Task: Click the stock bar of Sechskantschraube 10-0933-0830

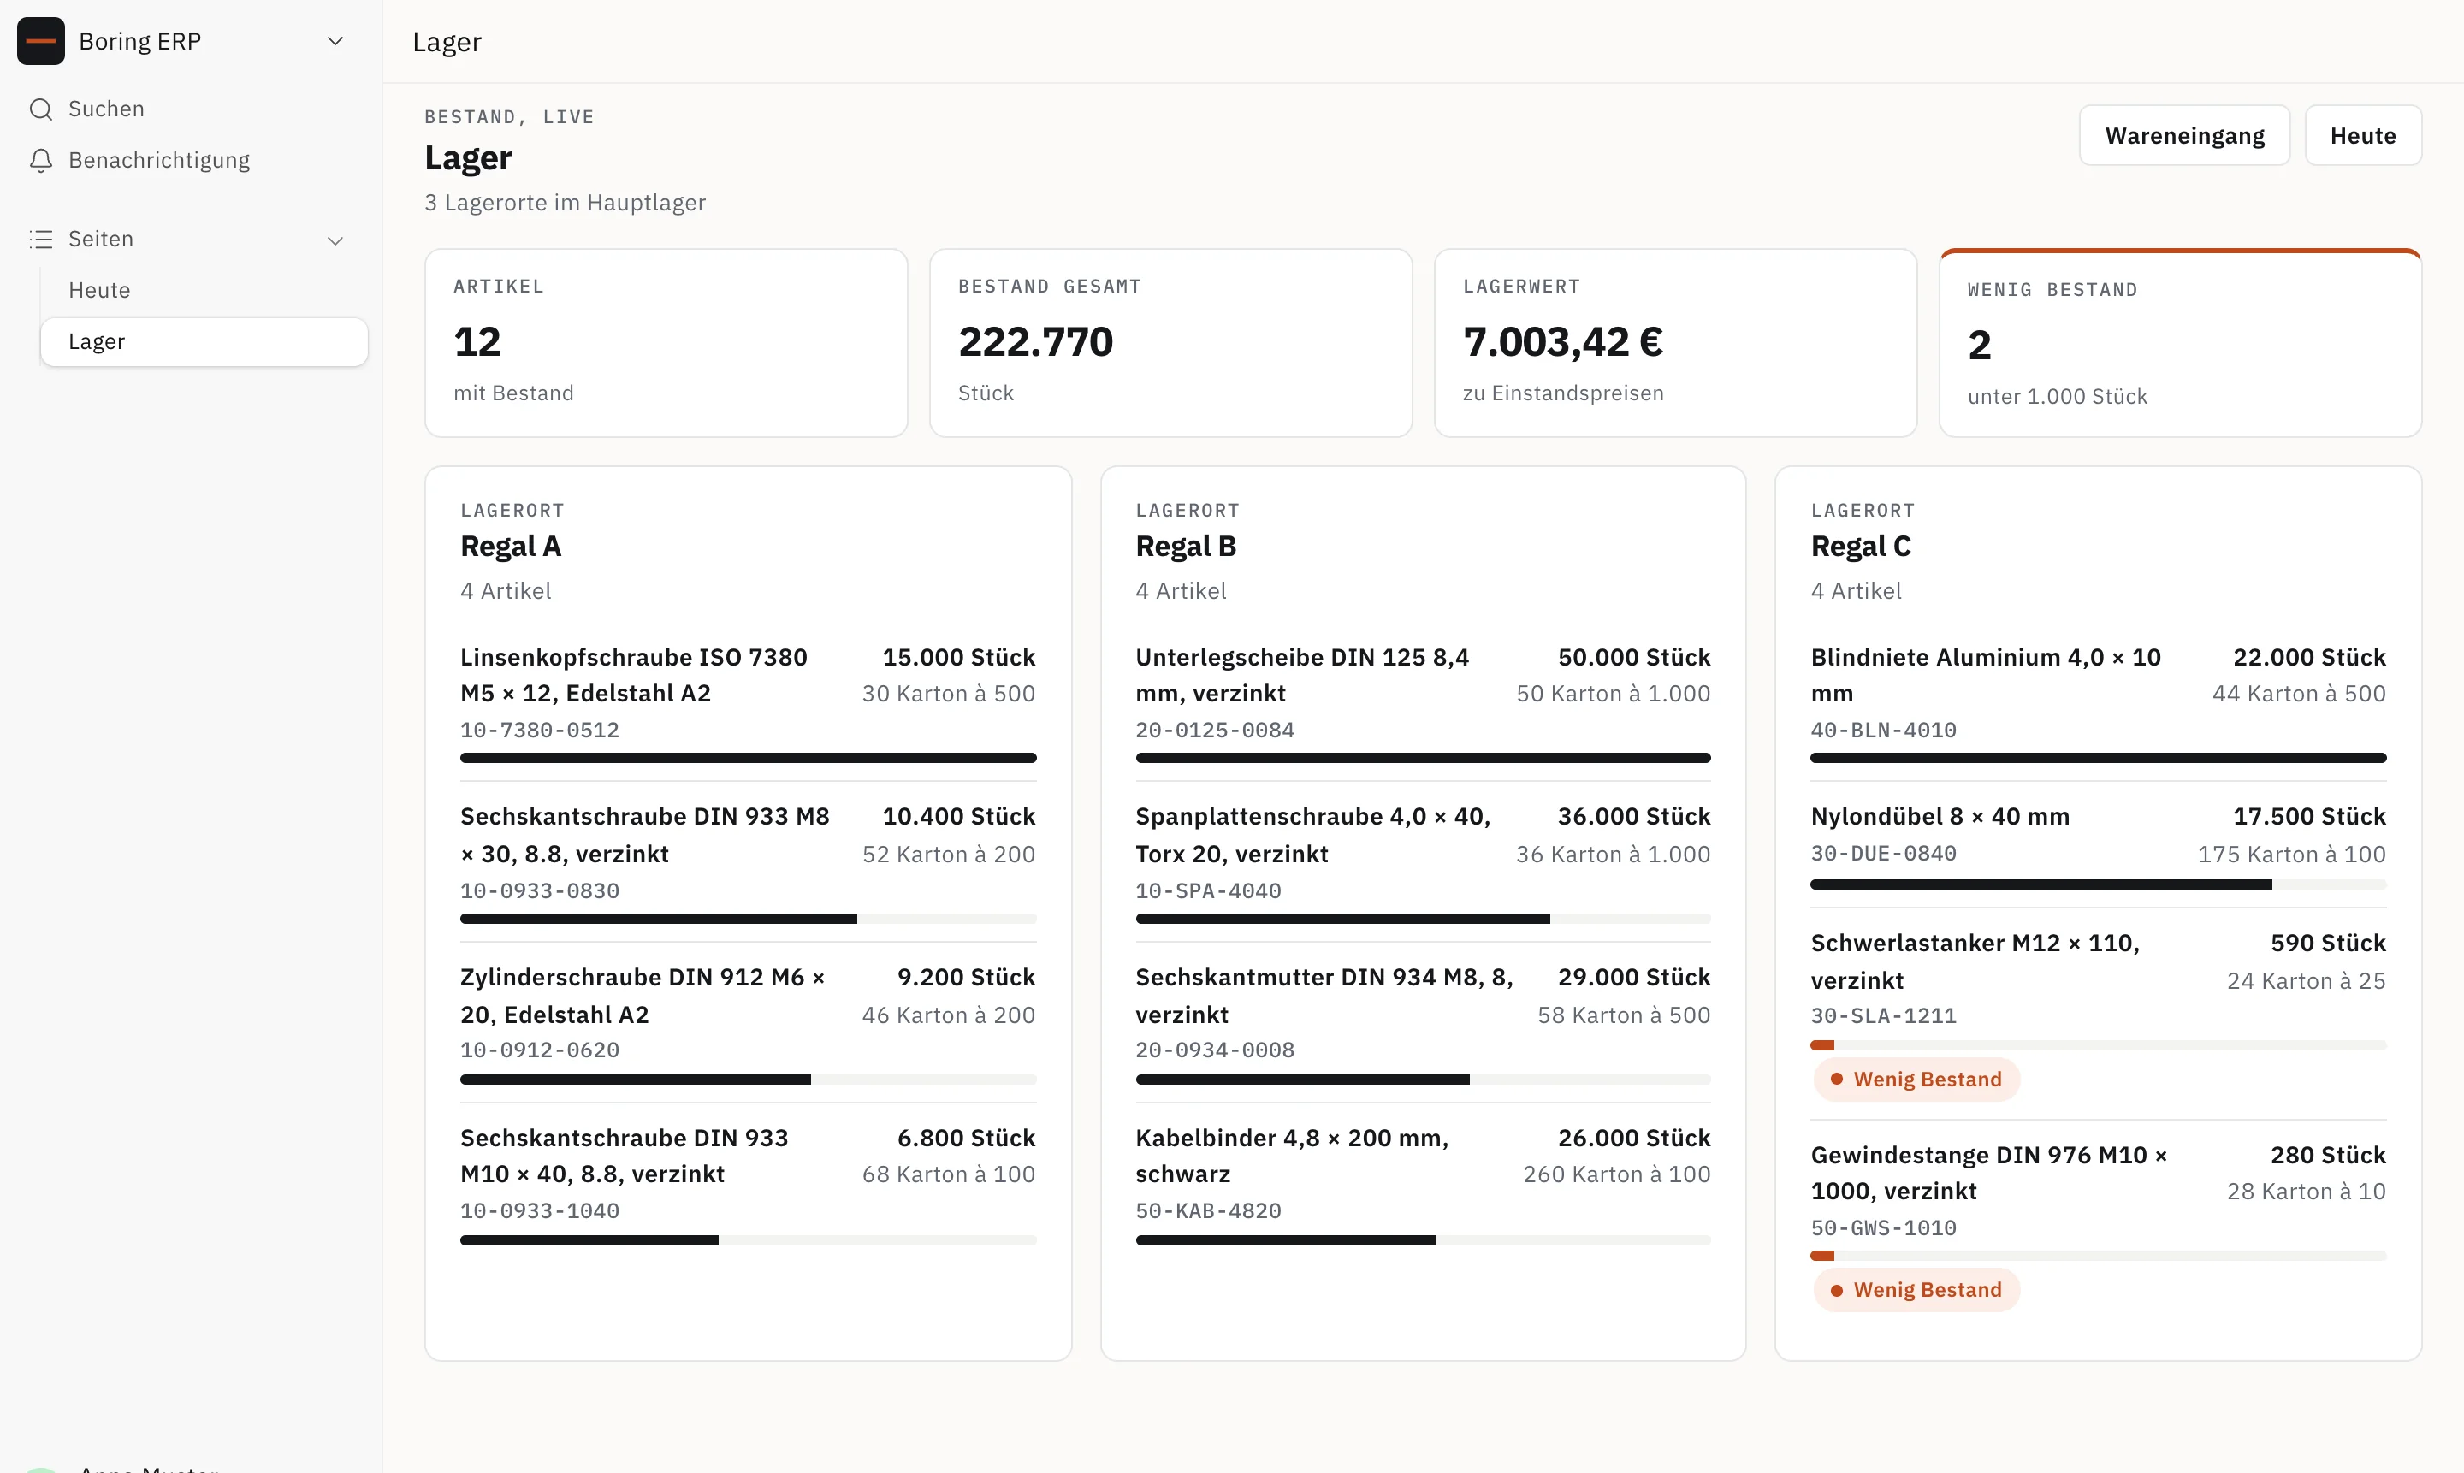Action: pos(748,920)
